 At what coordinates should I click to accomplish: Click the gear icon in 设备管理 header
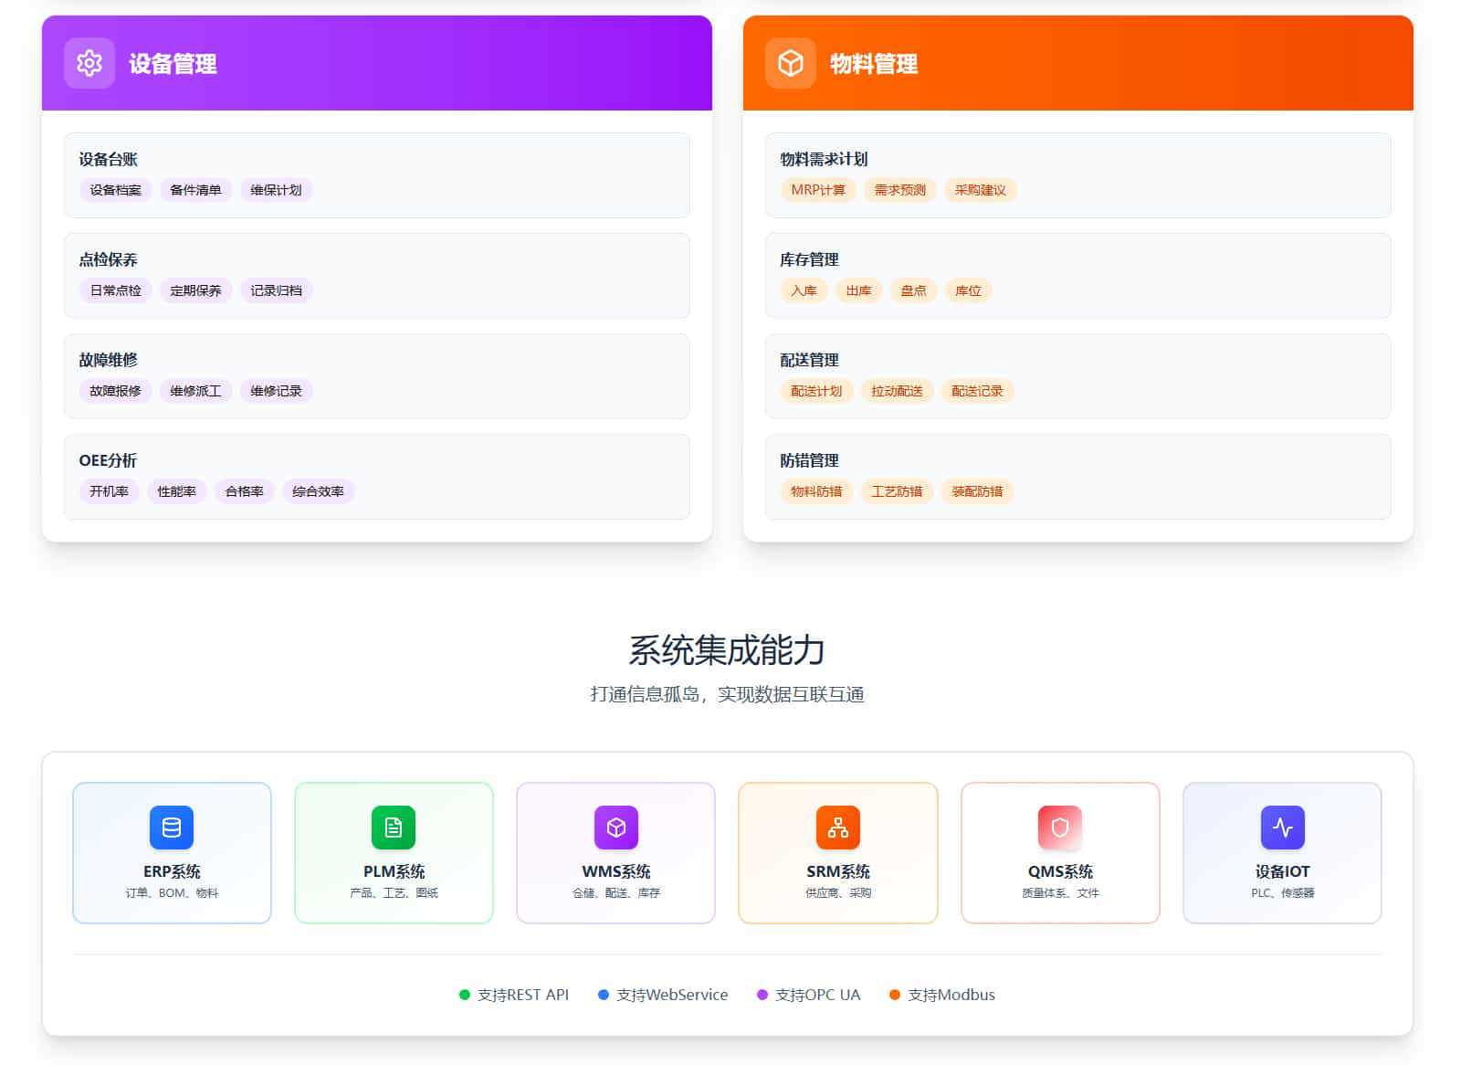click(89, 63)
